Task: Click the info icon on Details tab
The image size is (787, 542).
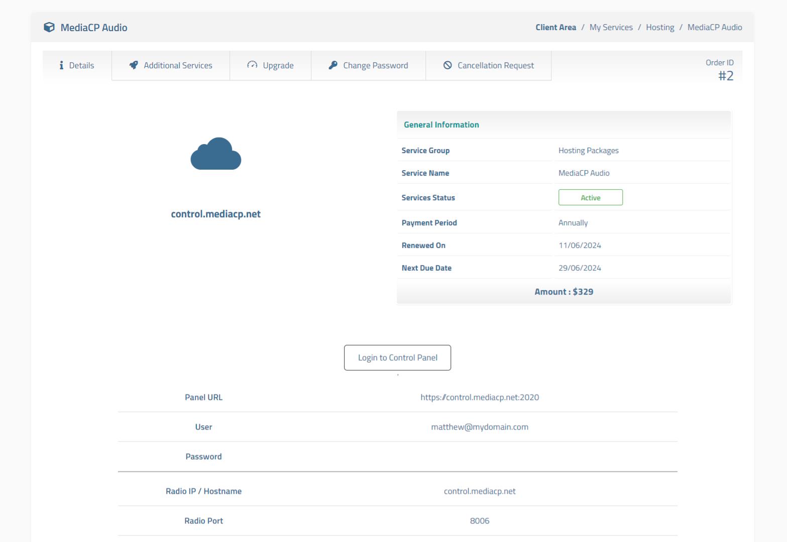Action: 61,65
